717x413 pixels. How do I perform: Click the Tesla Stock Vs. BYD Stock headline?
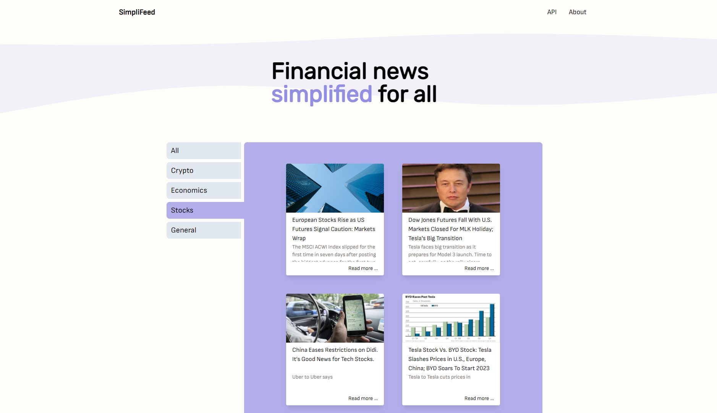click(x=450, y=359)
